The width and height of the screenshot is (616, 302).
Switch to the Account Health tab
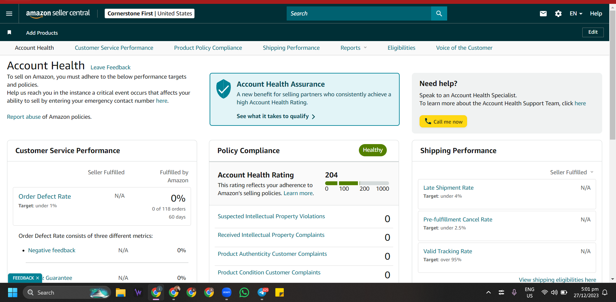tap(34, 48)
